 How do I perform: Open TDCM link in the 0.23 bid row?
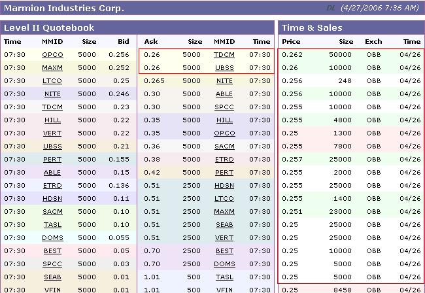[52, 107]
